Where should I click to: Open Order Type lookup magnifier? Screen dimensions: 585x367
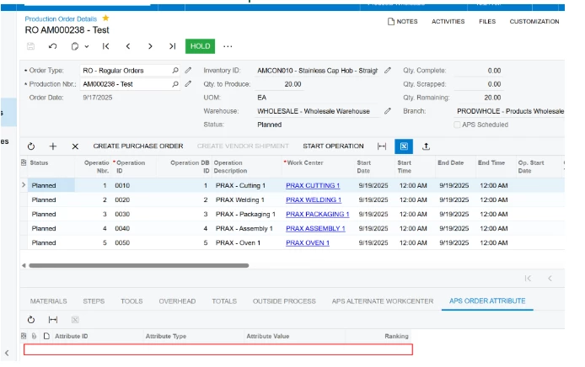[x=175, y=70]
